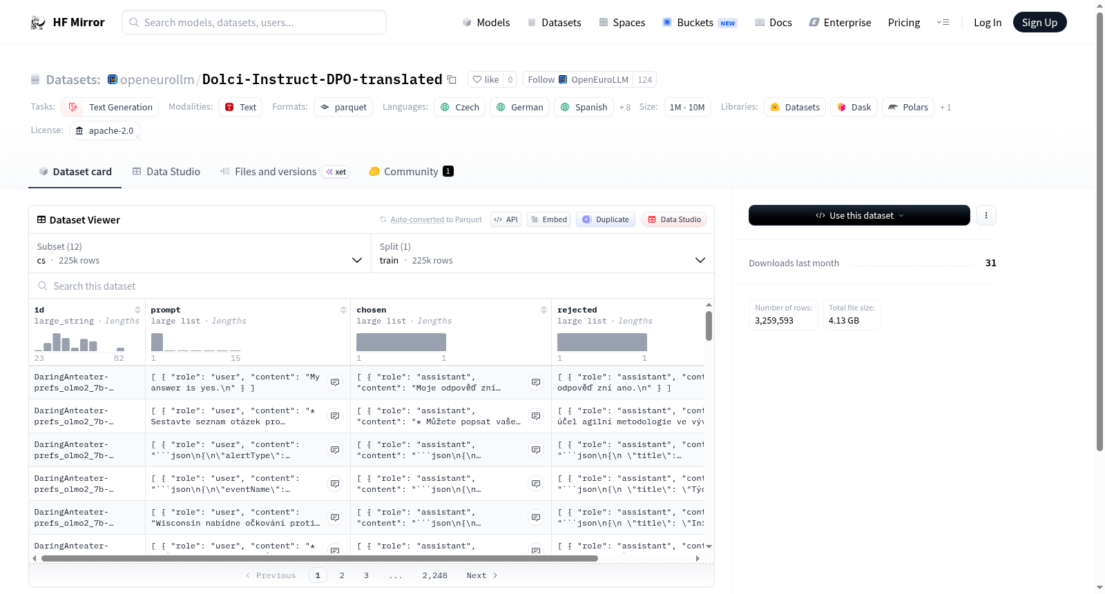Open the conversation viewer icon in first chosen row

coord(536,382)
